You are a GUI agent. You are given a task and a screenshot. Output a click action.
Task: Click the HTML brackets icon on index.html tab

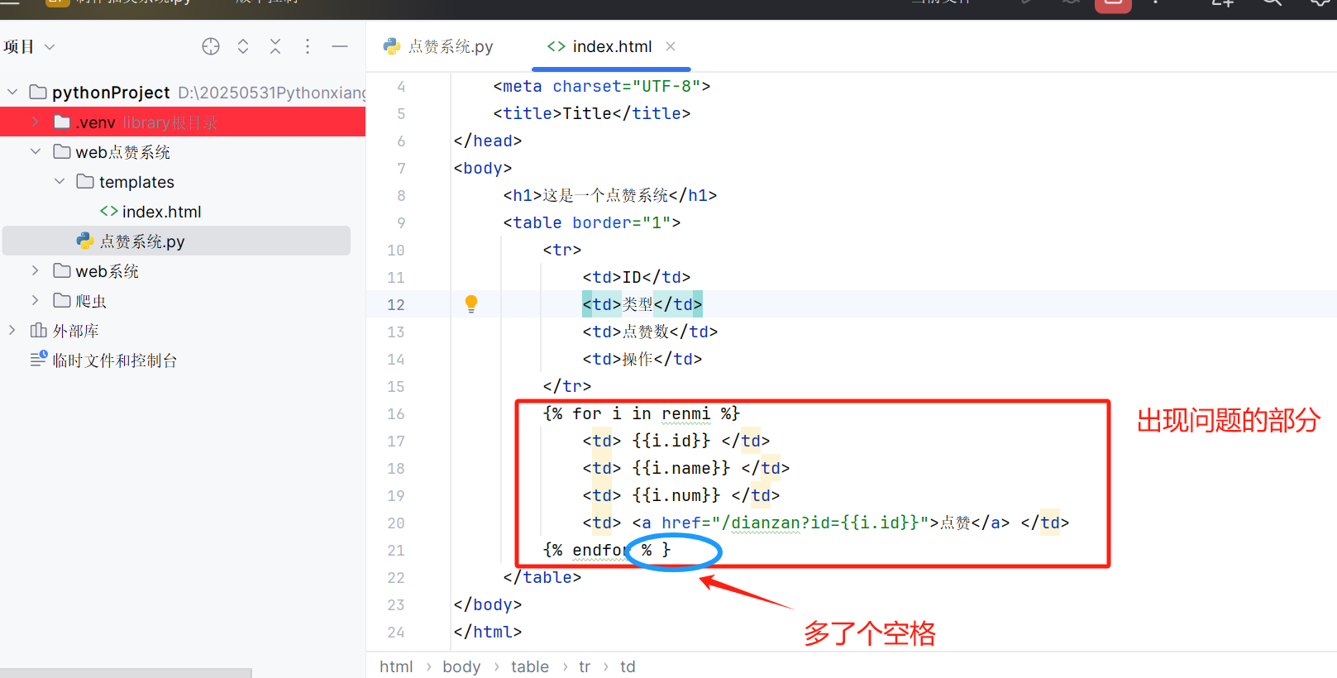click(556, 46)
